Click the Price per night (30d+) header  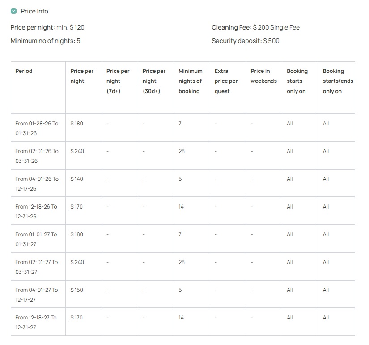pos(154,81)
